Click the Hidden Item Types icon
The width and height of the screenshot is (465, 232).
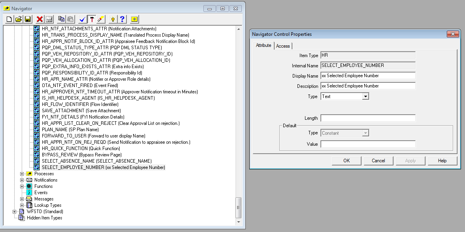pyautogui.click(x=22, y=218)
